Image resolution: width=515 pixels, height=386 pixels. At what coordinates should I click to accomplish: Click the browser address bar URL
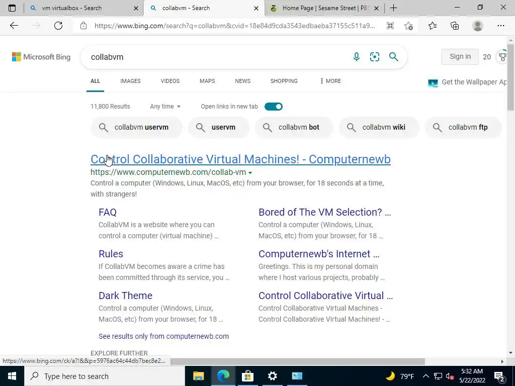click(234, 26)
